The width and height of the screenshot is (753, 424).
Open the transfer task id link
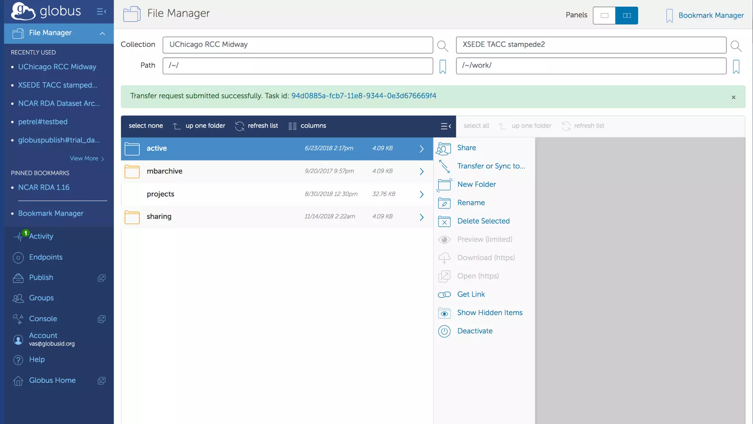pos(363,96)
